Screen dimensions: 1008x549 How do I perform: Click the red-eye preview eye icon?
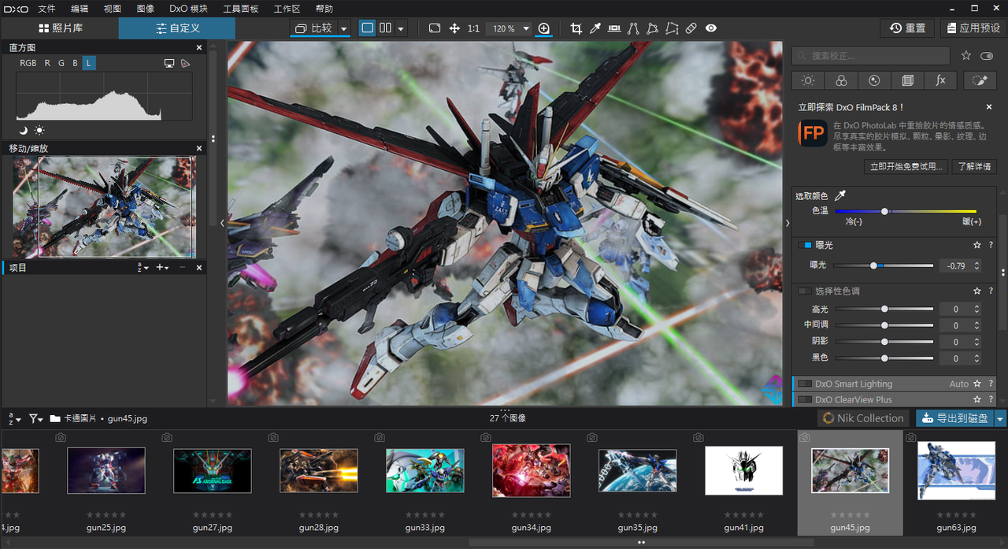(x=711, y=28)
